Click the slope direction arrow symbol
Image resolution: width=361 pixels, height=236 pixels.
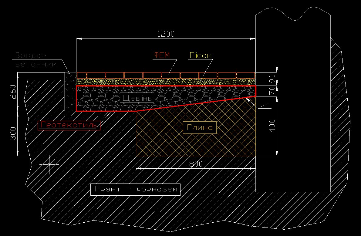click(x=264, y=106)
